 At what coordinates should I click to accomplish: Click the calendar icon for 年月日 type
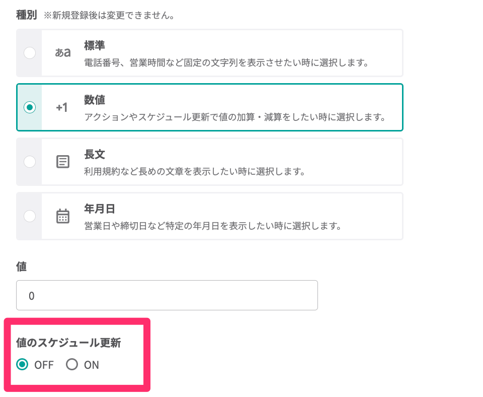[x=62, y=216]
